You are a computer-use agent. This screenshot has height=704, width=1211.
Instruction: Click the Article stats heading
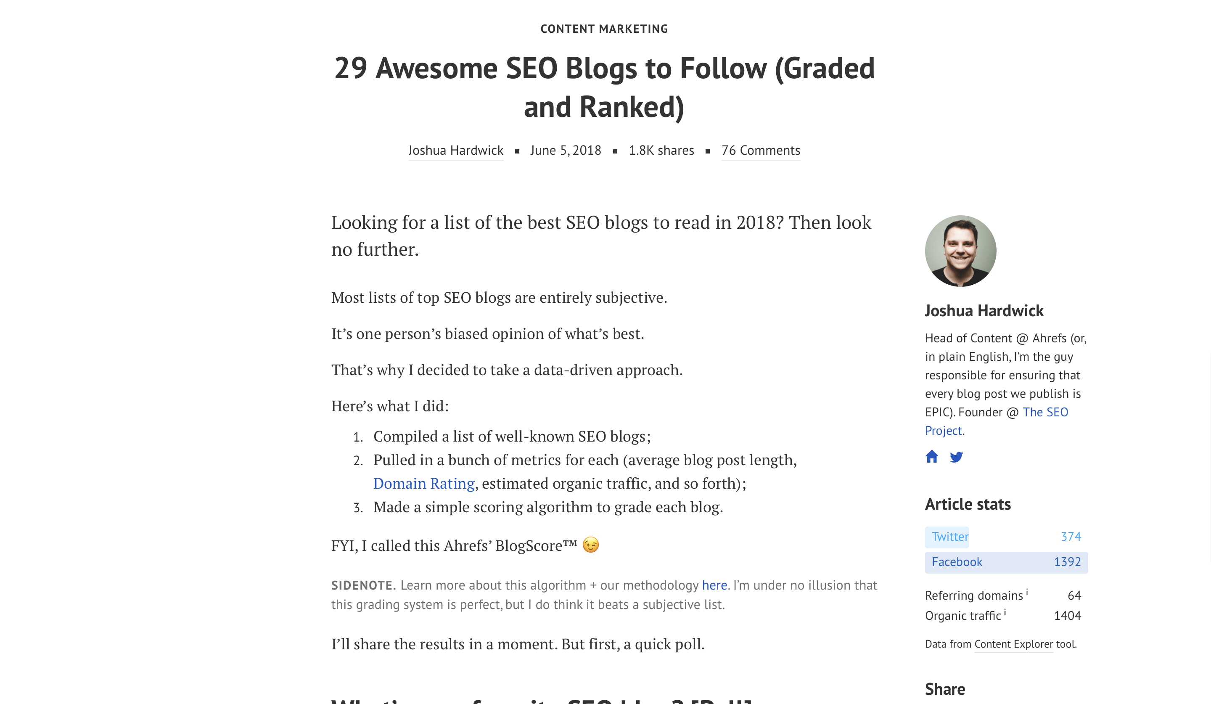click(968, 504)
